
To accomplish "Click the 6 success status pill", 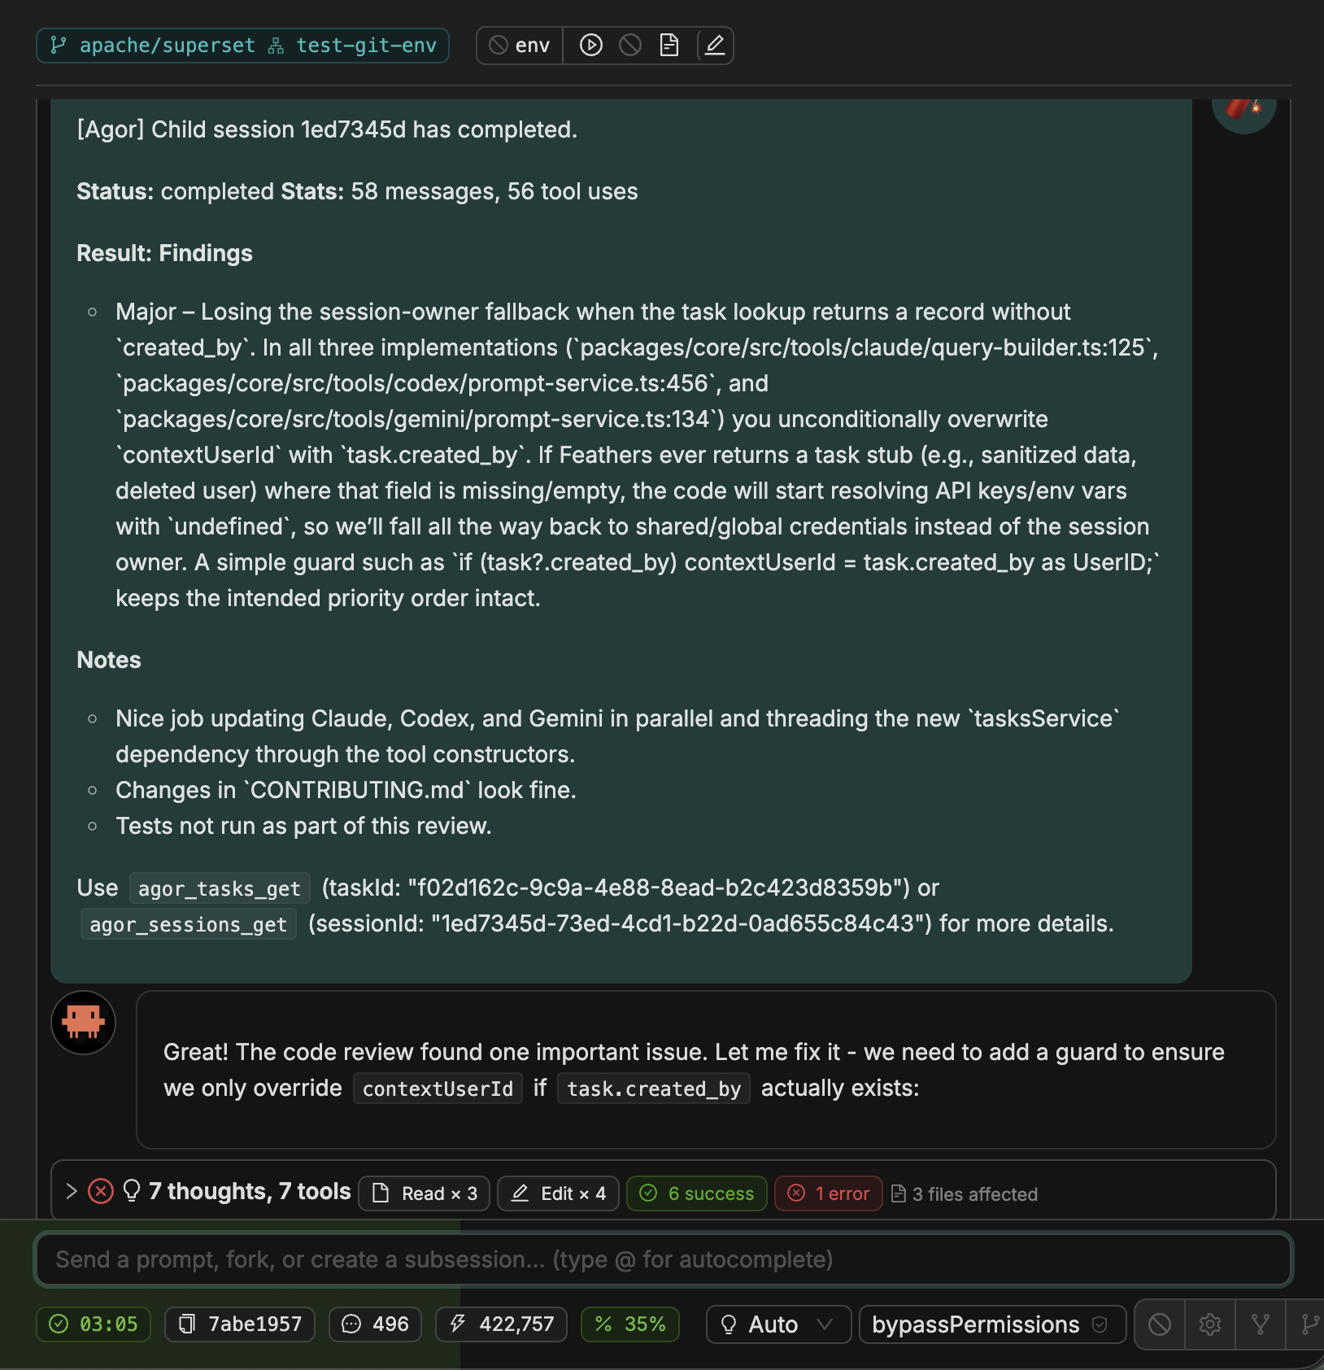I will point(696,1193).
